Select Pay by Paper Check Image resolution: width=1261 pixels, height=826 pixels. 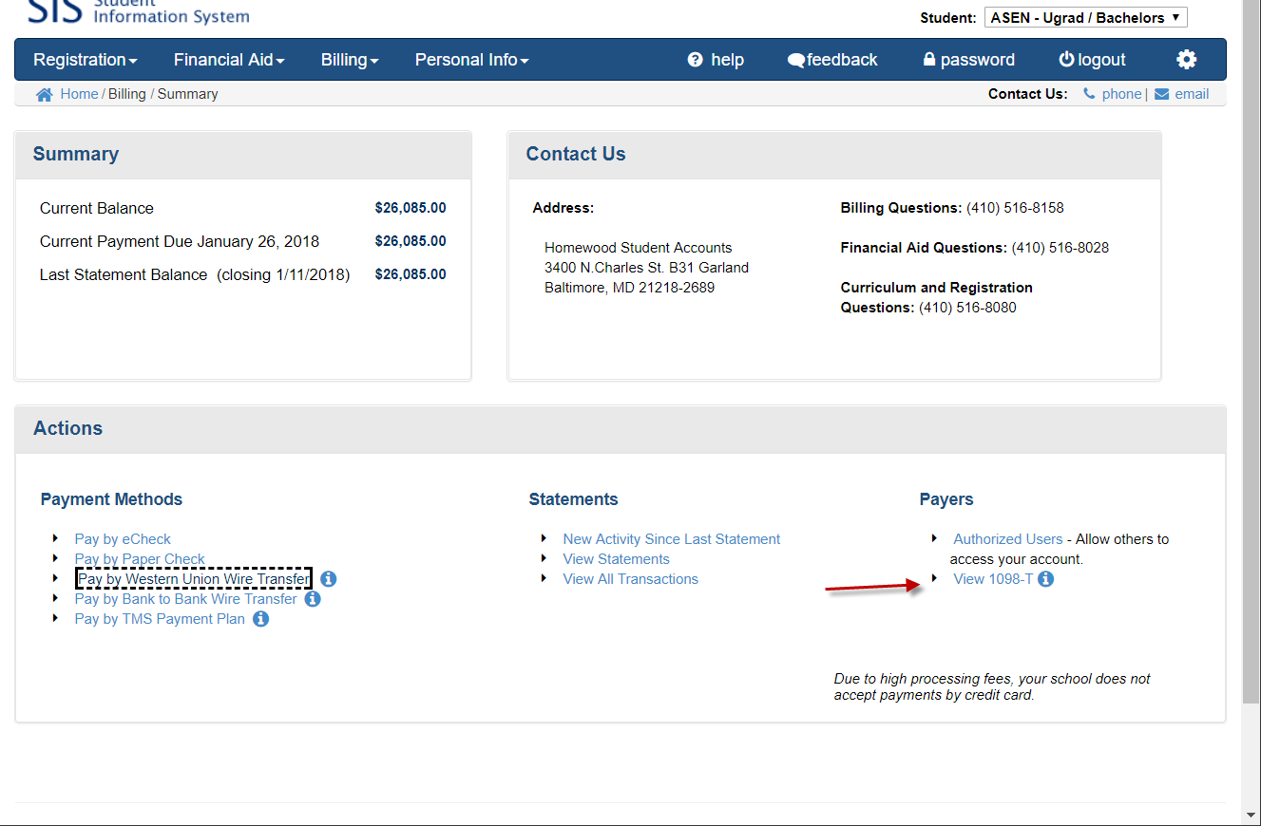140,559
